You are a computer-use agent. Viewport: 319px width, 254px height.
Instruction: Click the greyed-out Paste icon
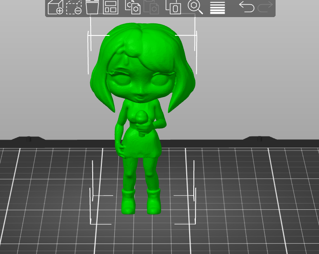pyautogui.click(x=151, y=7)
